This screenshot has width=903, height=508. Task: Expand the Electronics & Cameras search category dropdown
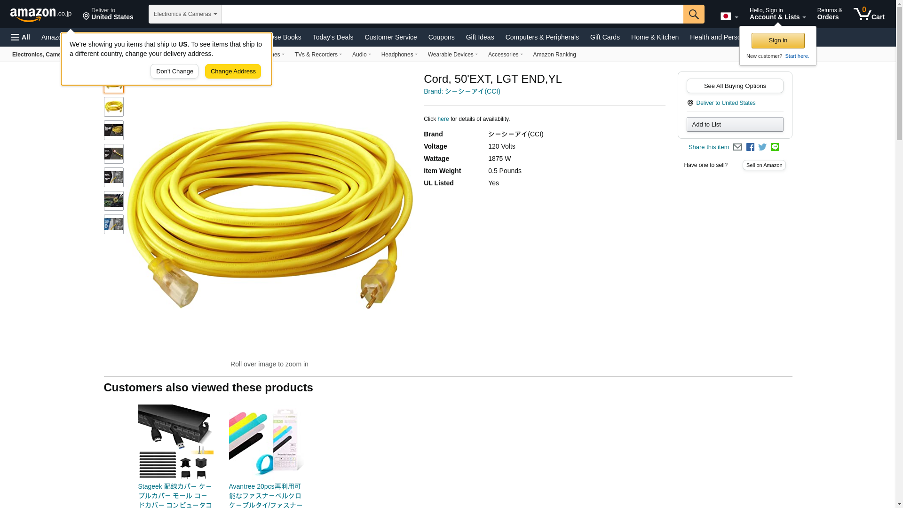click(185, 14)
